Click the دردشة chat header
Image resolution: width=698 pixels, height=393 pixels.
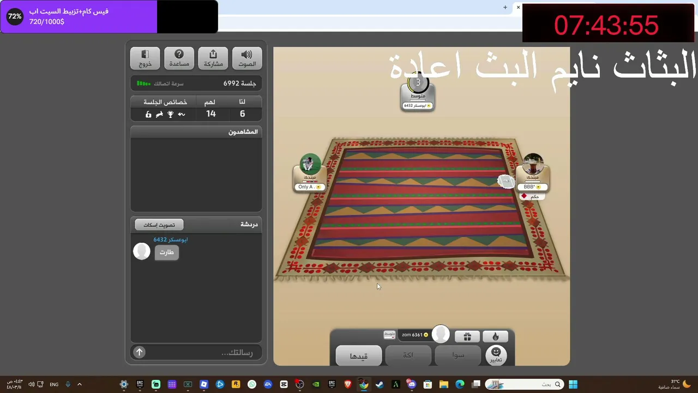(x=249, y=224)
